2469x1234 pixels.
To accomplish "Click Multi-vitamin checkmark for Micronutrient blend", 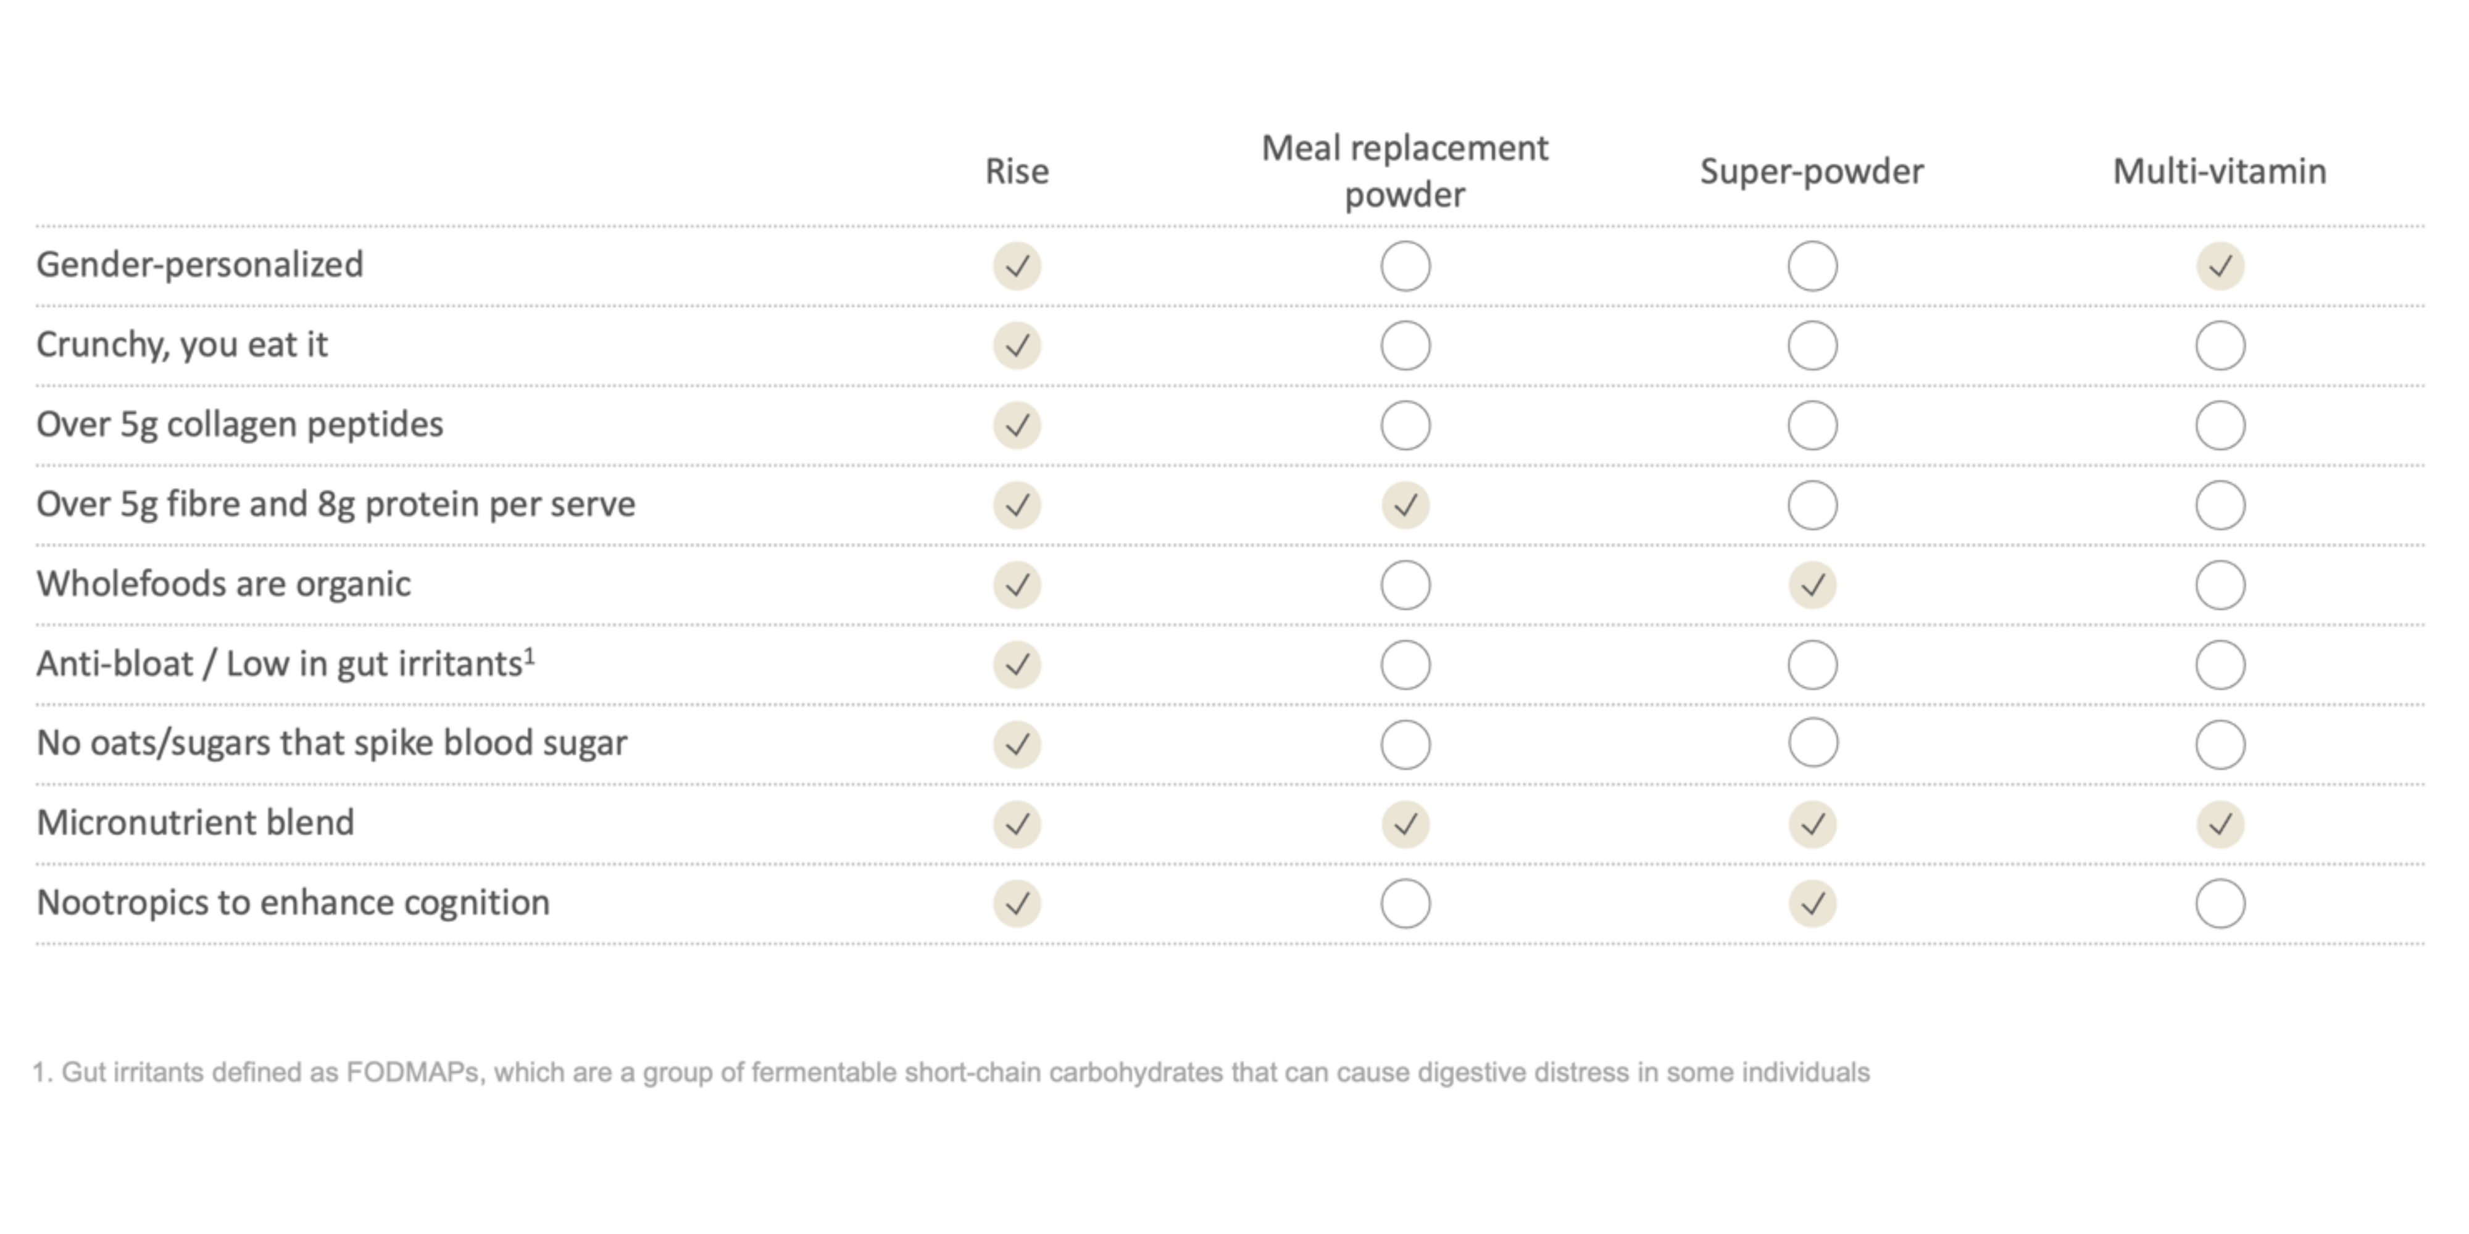I will [2220, 824].
